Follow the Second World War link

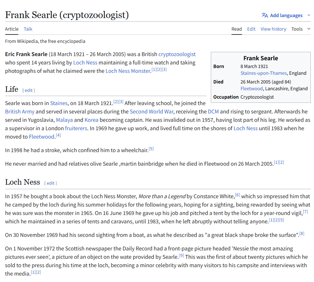152,112
